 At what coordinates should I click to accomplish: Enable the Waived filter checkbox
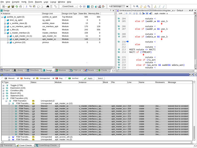point(3,78)
